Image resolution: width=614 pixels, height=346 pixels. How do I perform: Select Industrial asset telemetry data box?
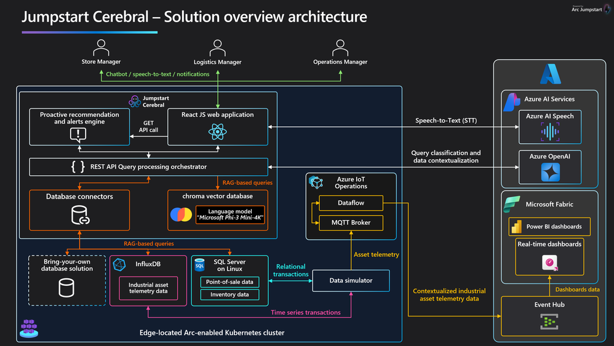148,288
